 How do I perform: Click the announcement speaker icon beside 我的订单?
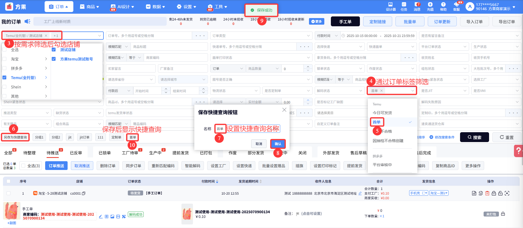point(27,21)
